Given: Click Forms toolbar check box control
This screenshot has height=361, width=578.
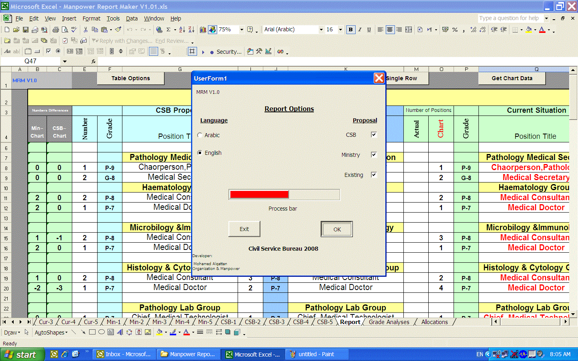Looking at the screenshot, I should 49,51.
